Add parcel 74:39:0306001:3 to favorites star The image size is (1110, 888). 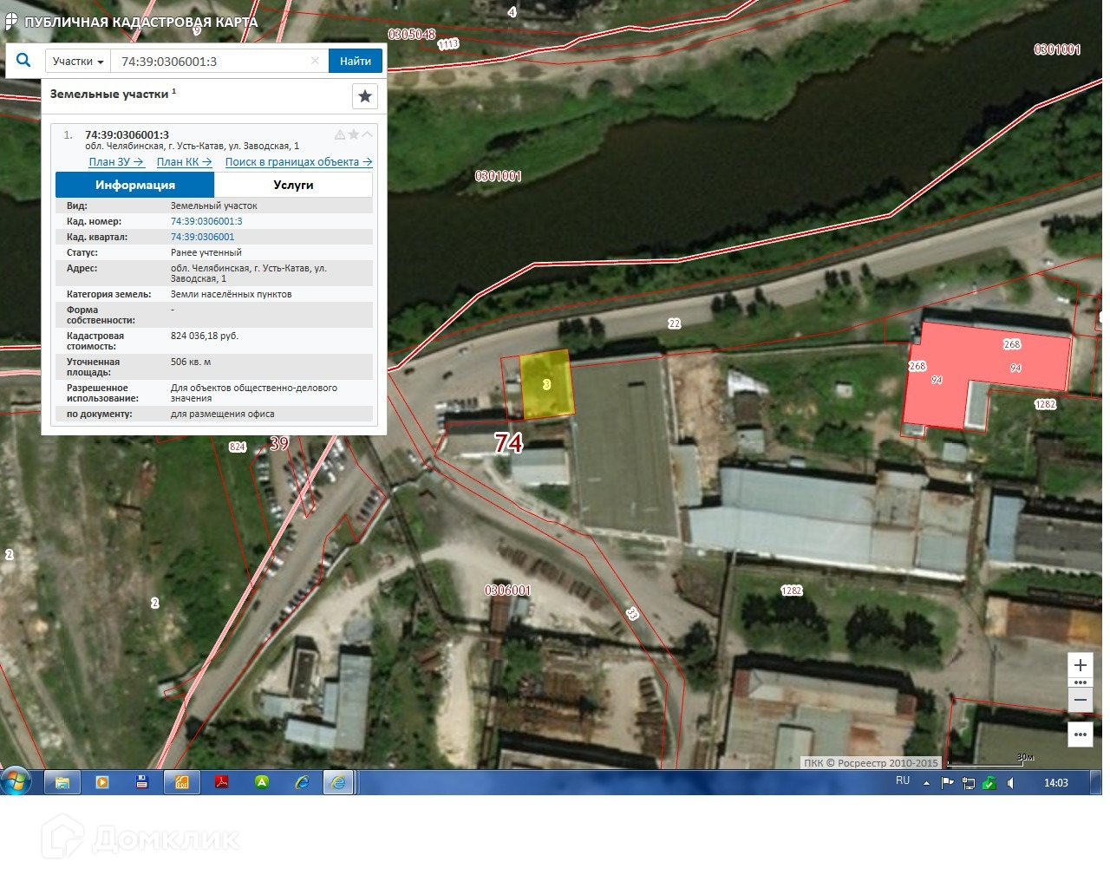[354, 134]
